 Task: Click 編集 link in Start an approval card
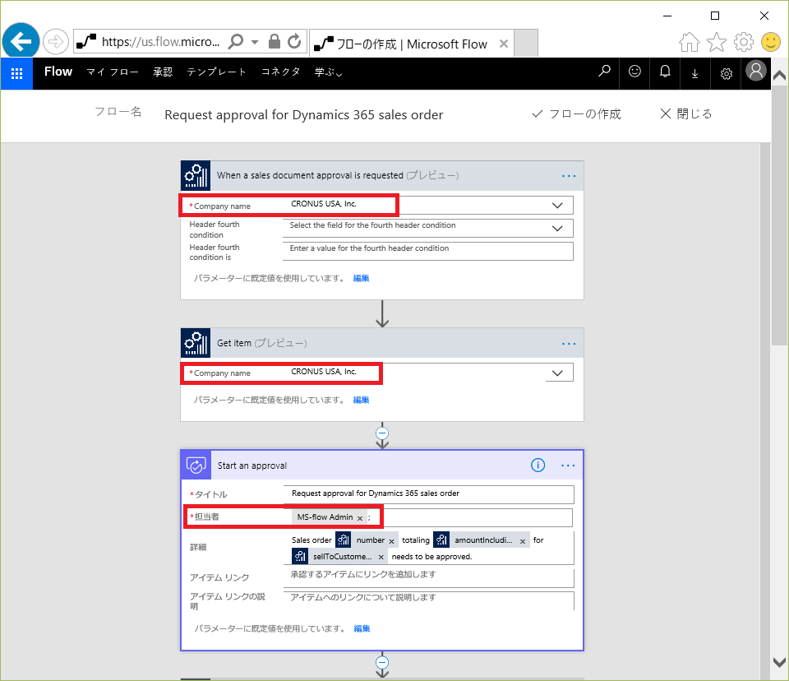tap(362, 629)
